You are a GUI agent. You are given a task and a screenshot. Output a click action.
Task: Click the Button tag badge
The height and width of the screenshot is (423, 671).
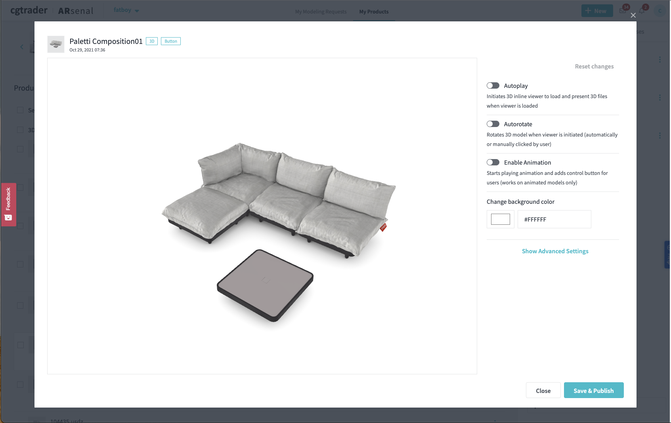coord(171,41)
